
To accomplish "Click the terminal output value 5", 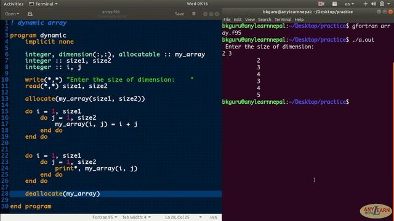I will tap(259, 95).
